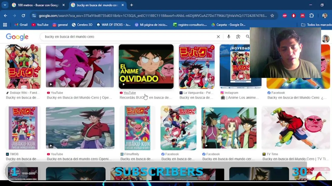The width and height of the screenshot is (332, 186).
Task: Close the 'bucky en busca del mundo cero' tab
Action: point(123,5)
